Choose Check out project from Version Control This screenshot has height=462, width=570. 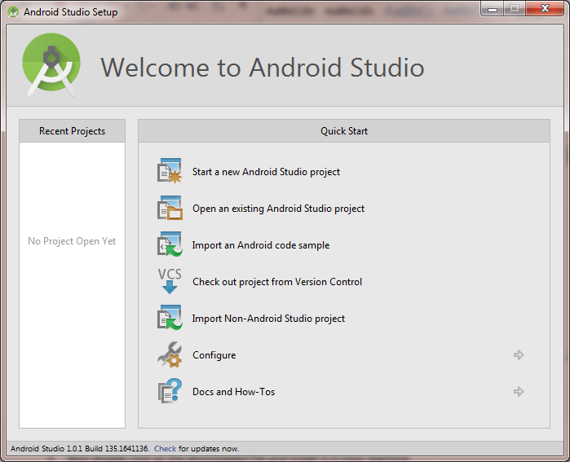click(x=277, y=282)
